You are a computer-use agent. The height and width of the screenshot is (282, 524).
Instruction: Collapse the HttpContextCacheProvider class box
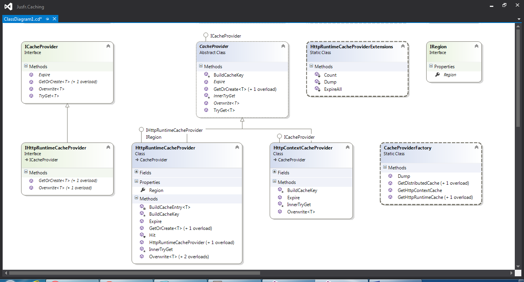[x=348, y=147]
